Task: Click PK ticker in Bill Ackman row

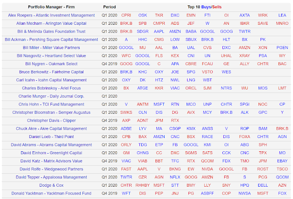Action: tap(263, 39)
